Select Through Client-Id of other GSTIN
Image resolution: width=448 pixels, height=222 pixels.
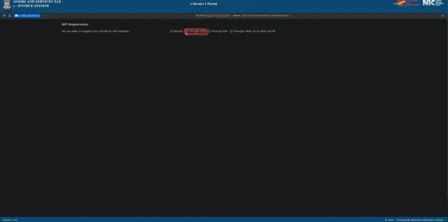232,31
